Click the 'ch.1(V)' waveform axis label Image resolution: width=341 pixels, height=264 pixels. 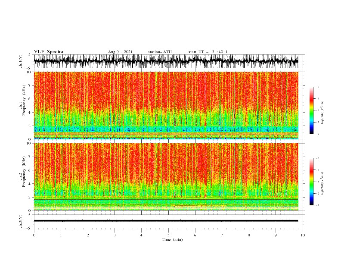pyautogui.click(x=21, y=61)
